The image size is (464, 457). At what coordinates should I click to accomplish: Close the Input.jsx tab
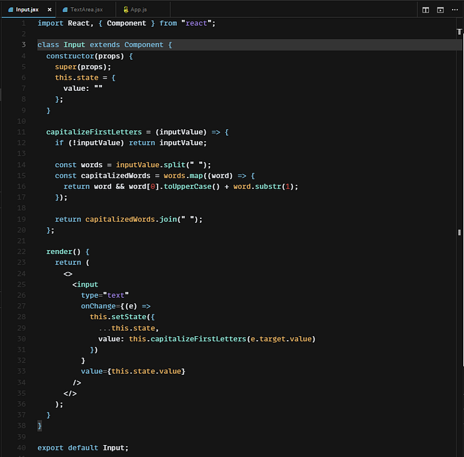pos(50,9)
